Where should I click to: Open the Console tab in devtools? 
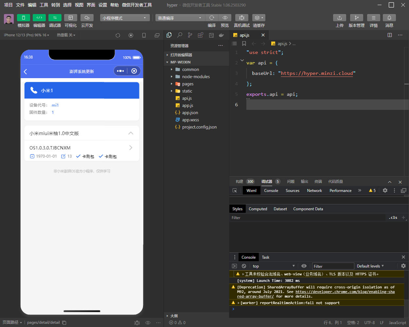pyautogui.click(x=271, y=190)
